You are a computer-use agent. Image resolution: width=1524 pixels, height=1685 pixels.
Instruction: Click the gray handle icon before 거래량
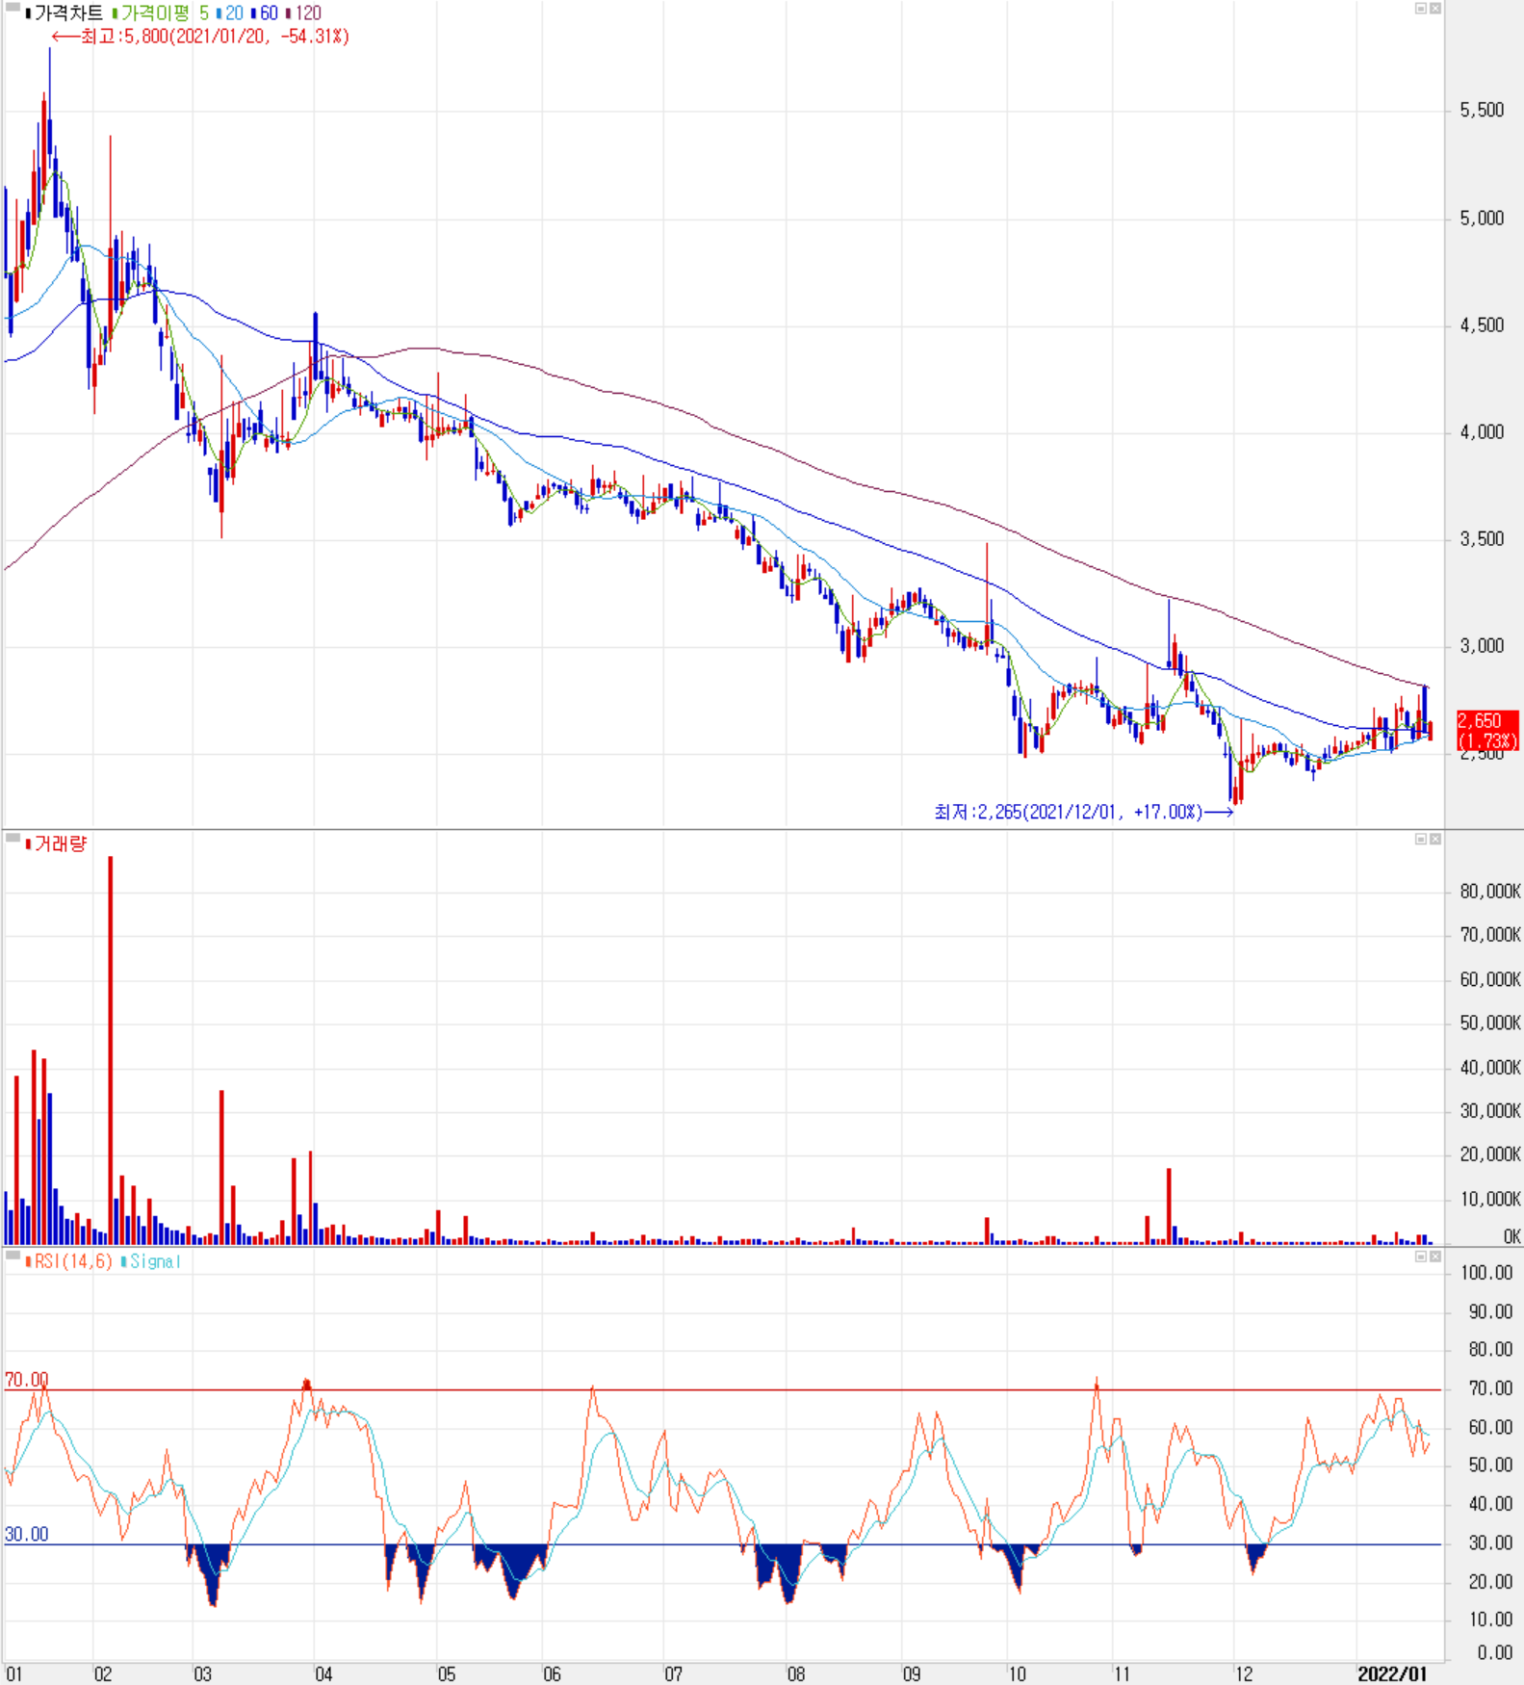pyautogui.click(x=13, y=839)
